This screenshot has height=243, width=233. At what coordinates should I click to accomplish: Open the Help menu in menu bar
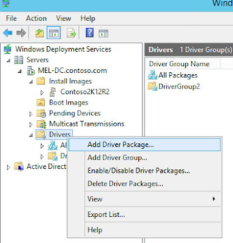[87, 18]
